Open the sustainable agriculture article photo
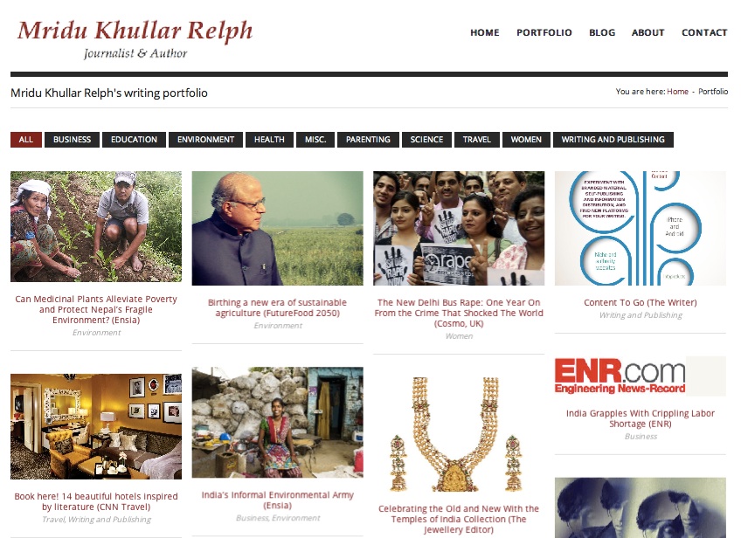741x538 pixels. tap(277, 228)
